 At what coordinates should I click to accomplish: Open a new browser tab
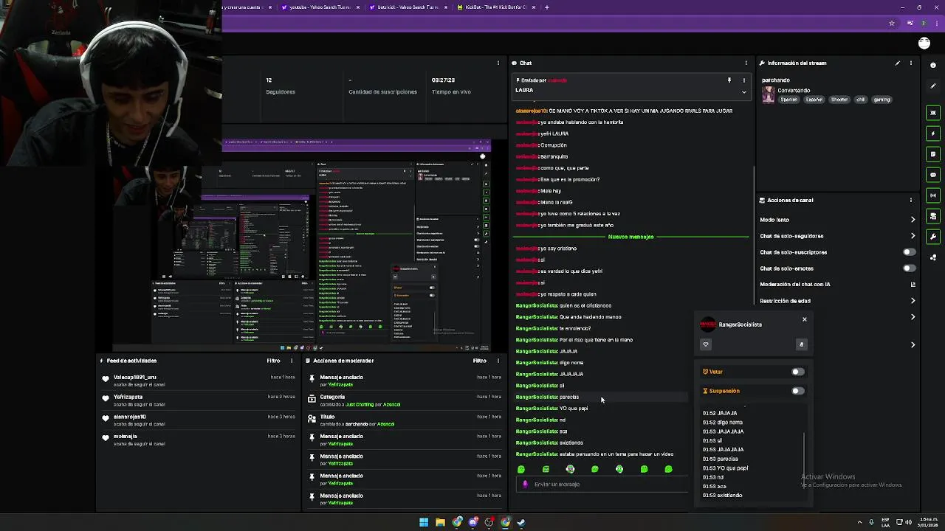546,7
